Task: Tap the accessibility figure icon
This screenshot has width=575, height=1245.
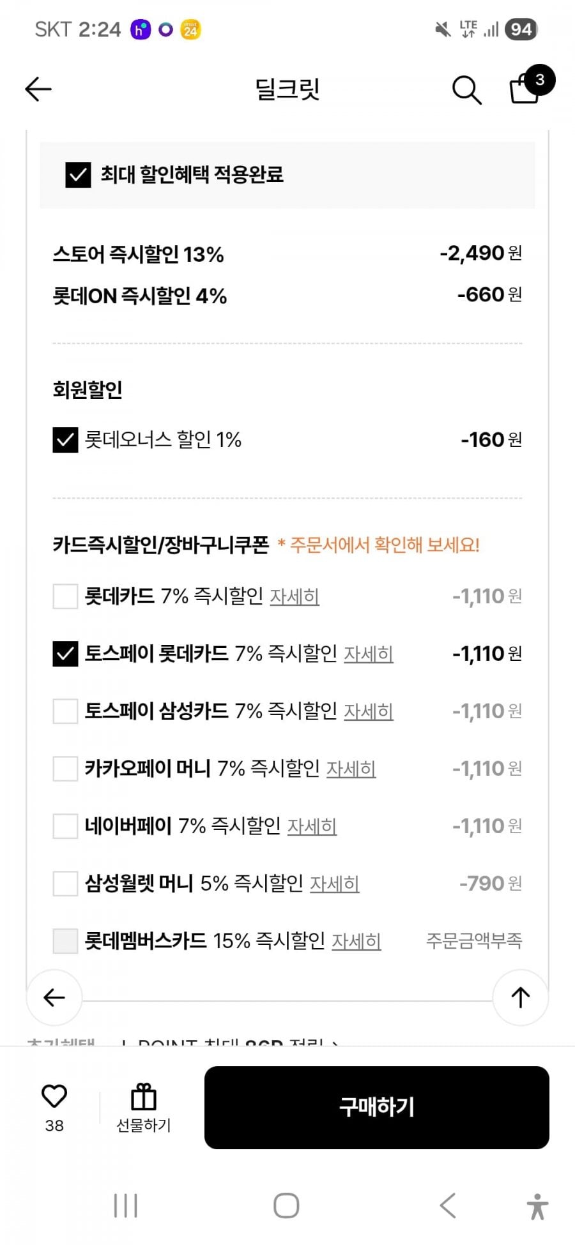Action: click(537, 1206)
